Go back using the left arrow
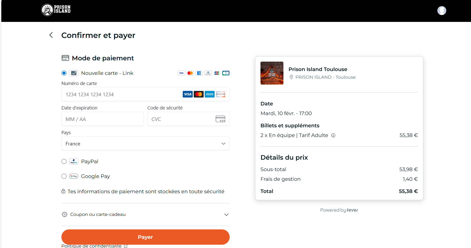471x248 pixels. (51, 35)
